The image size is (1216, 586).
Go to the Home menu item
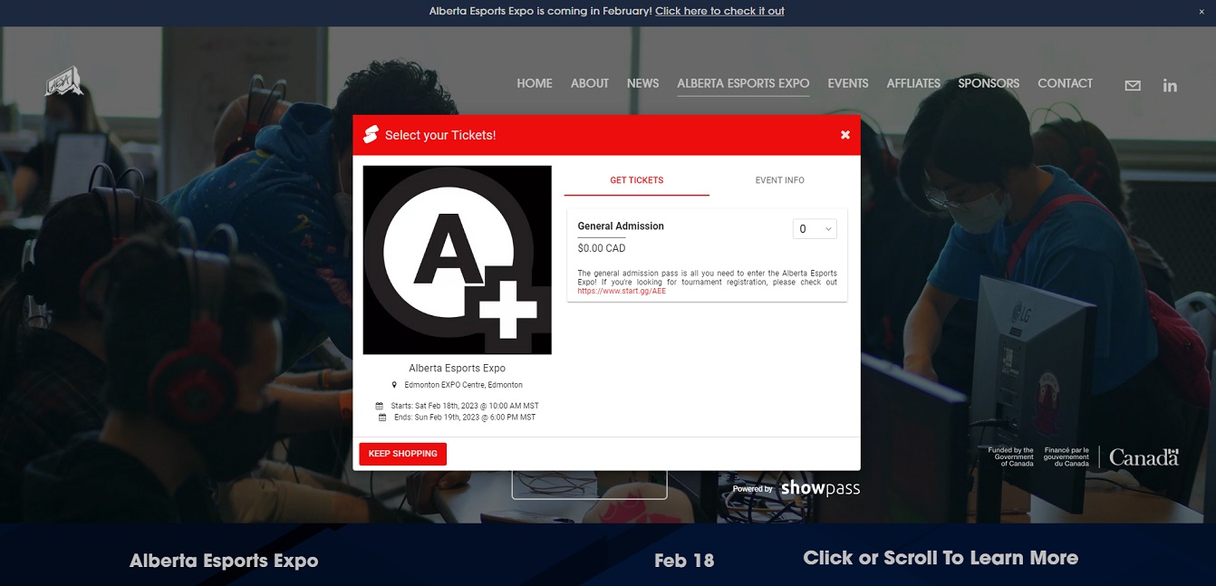point(534,83)
